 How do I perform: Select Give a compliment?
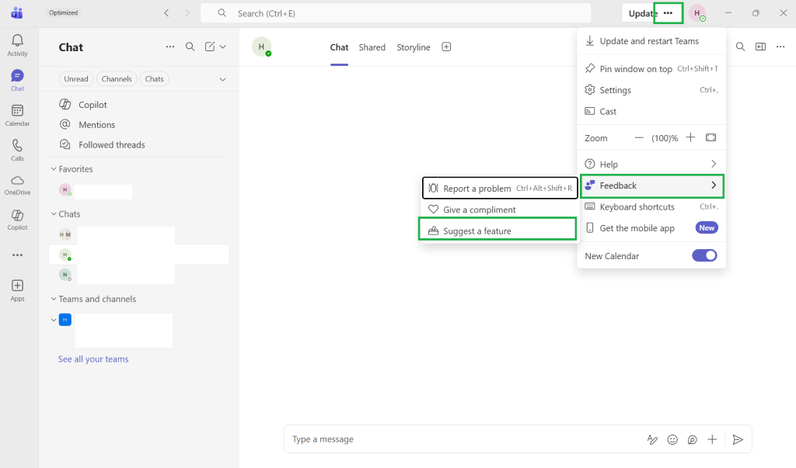click(x=500, y=210)
